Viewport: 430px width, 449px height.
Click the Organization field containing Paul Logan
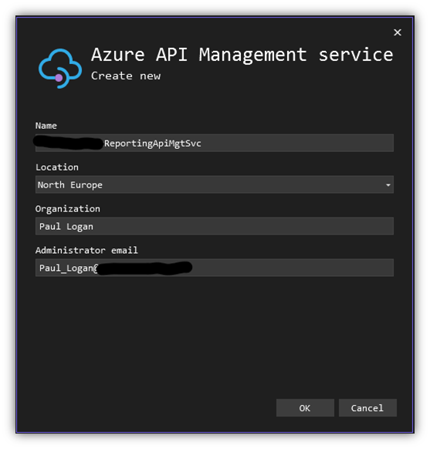click(x=215, y=226)
